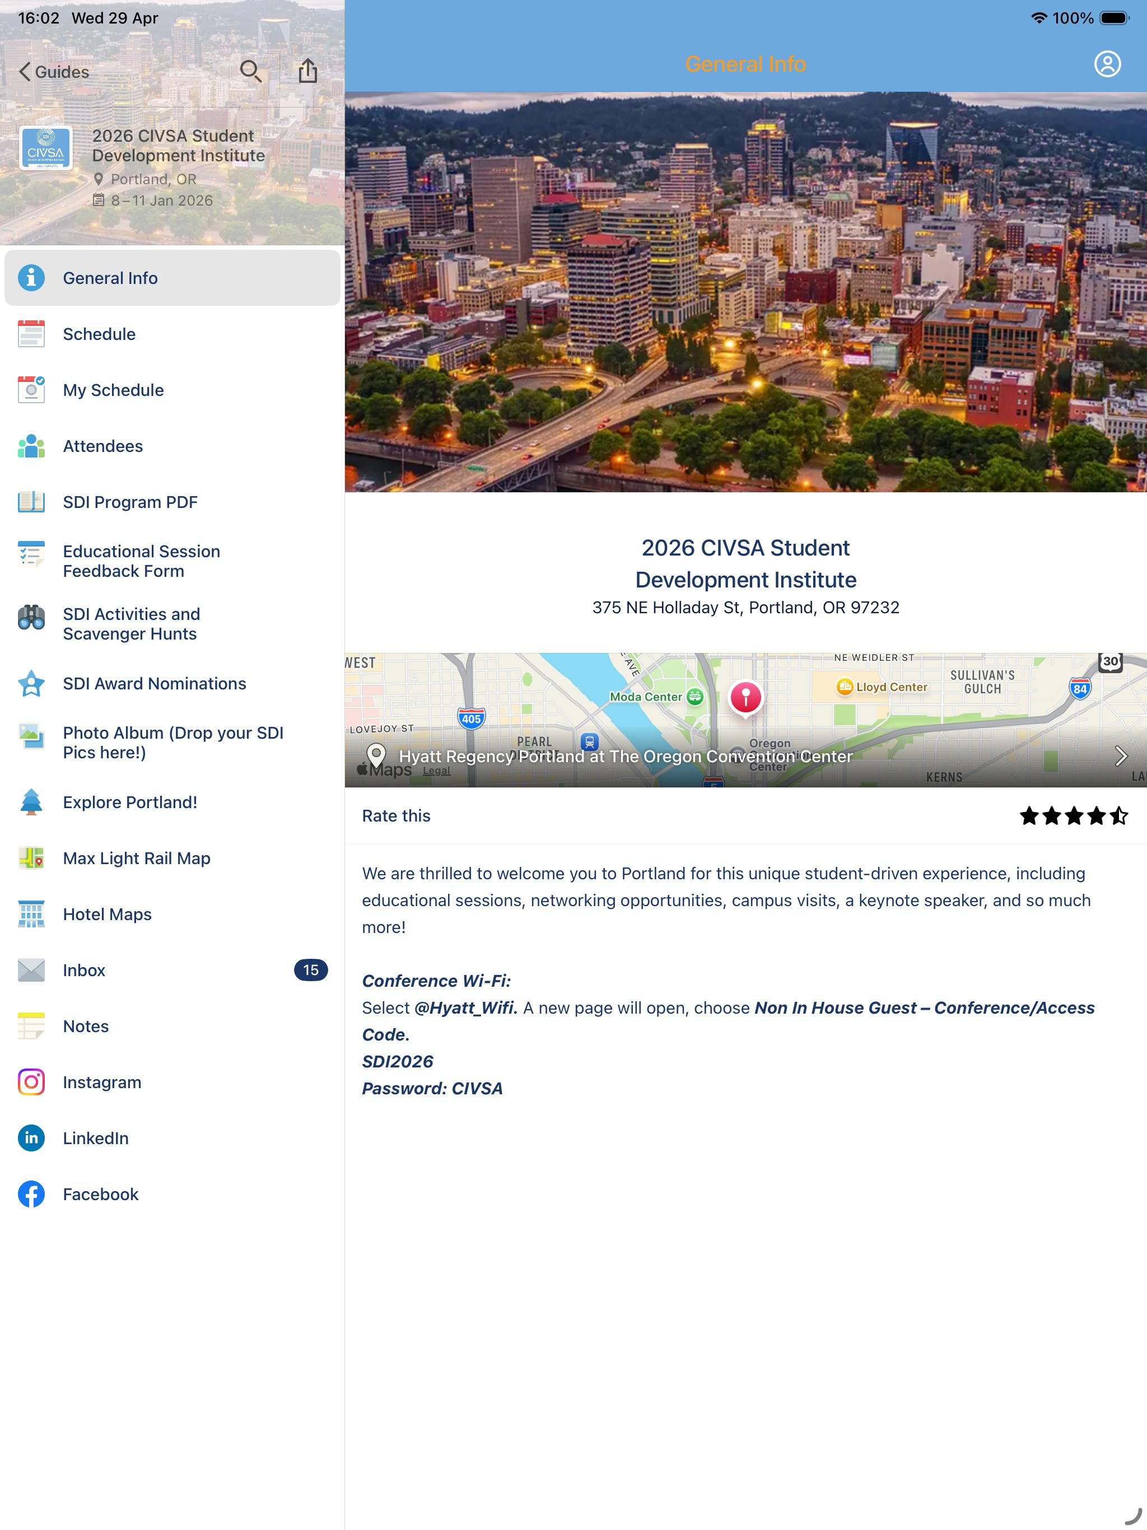This screenshot has height=1530, width=1147.
Task: Open SDI Award Nominations
Action: coord(172,683)
